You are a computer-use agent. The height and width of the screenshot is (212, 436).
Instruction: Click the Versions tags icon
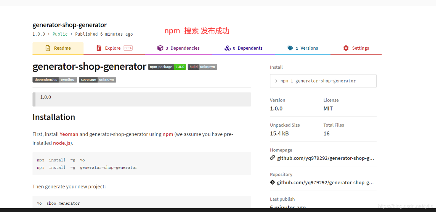290,48
